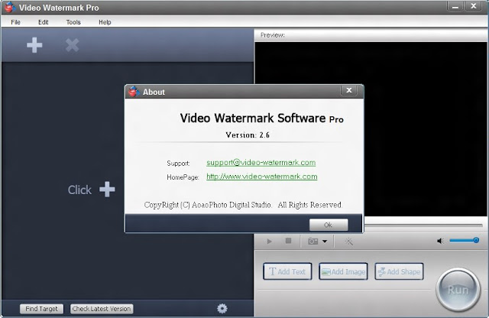489x318 pixels.
Task: Click the Add Text button
Action: coord(287,271)
